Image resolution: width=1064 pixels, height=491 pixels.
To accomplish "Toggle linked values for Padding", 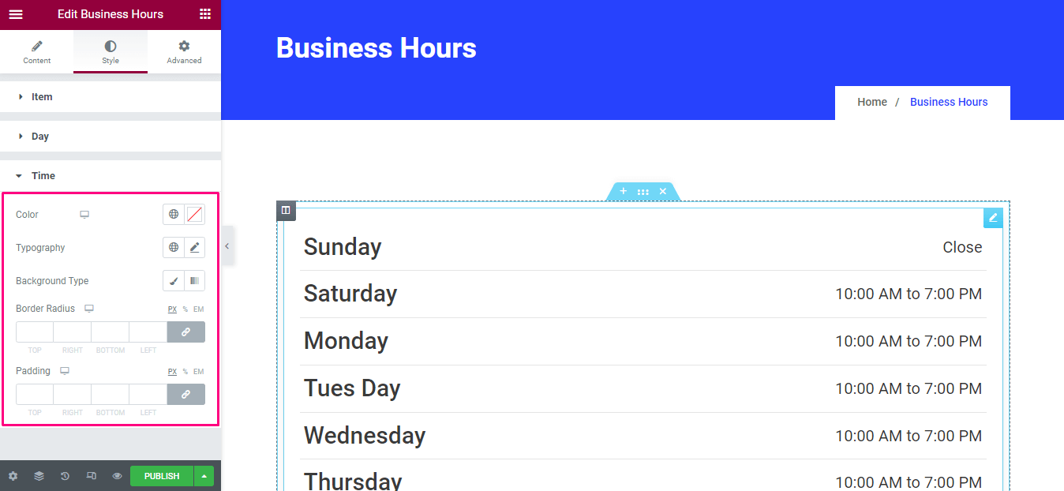I will [x=186, y=394].
